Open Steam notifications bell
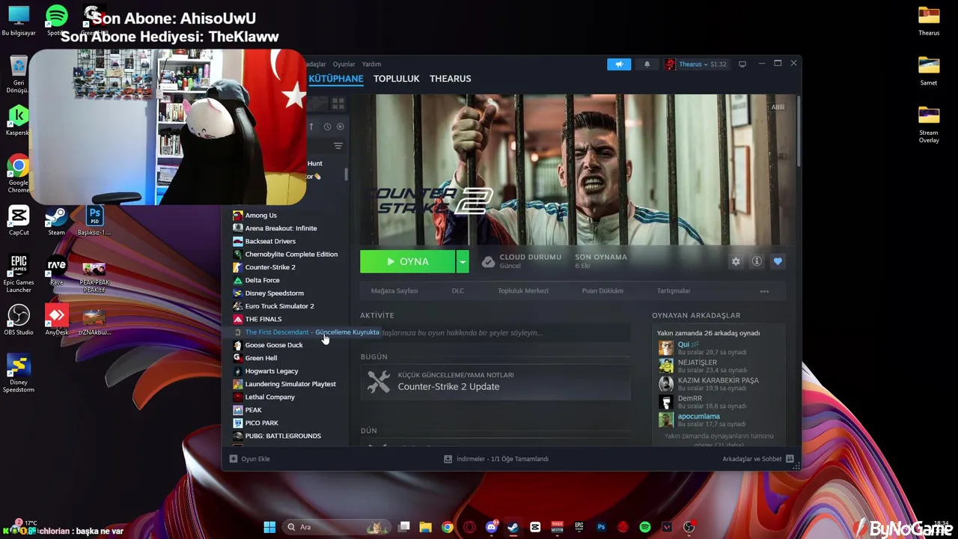 [647, 64]
